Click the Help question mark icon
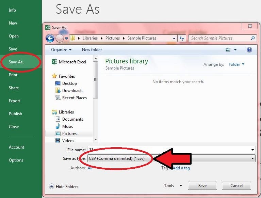The image size is (261, 198). point(249,50)
